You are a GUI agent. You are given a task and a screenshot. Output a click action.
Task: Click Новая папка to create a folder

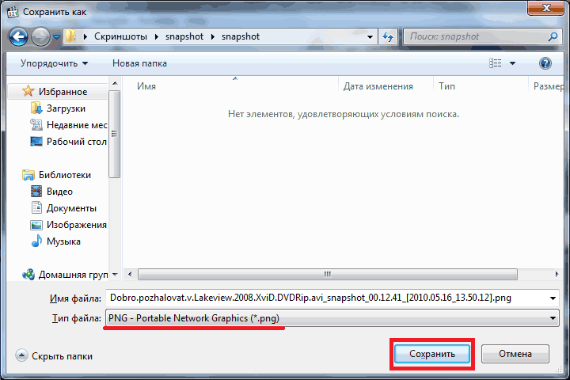pyautogui.click(x=140, y=63)
